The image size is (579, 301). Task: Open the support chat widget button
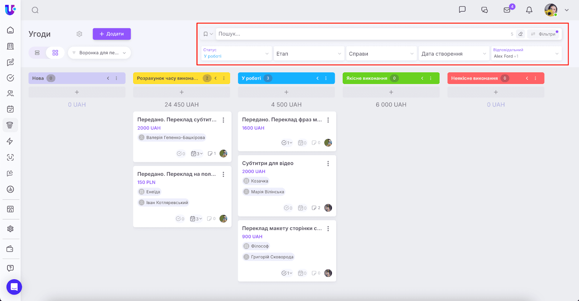pos(14,287)
